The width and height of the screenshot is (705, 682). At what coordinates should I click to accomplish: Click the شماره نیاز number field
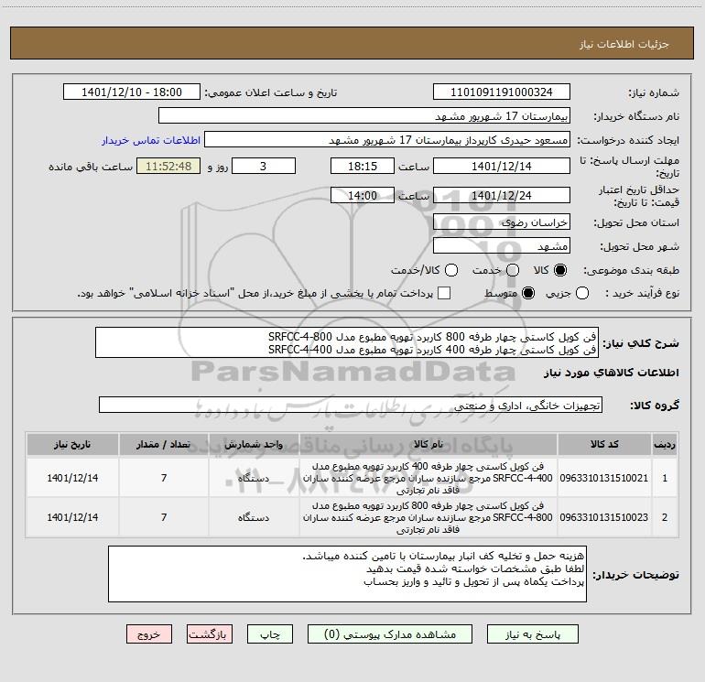pos(502,92)
